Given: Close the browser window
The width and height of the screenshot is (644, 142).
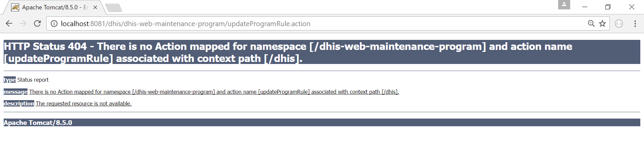Looking at the screenshot, I should 632,7.
